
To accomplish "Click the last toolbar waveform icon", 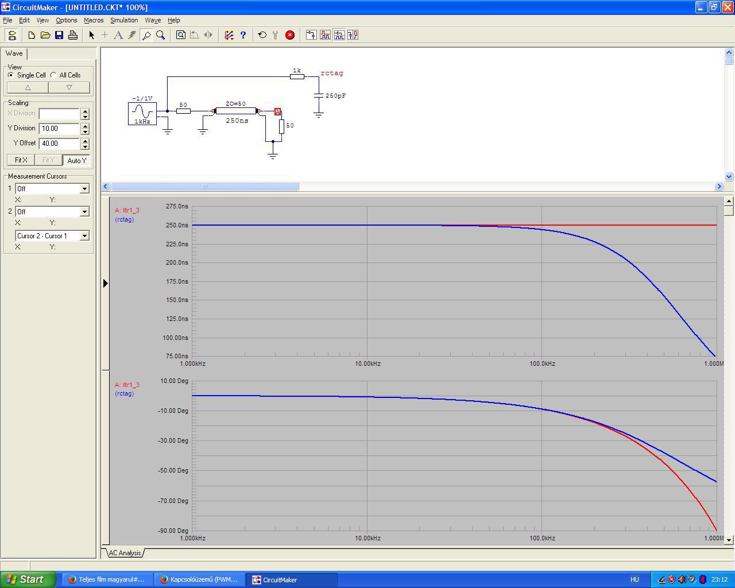I will point(353,35).
